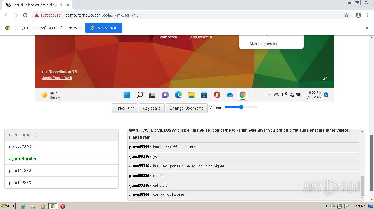374x210 pixels.
Task: Click the Take Turn button
Action: click(125, 108)
